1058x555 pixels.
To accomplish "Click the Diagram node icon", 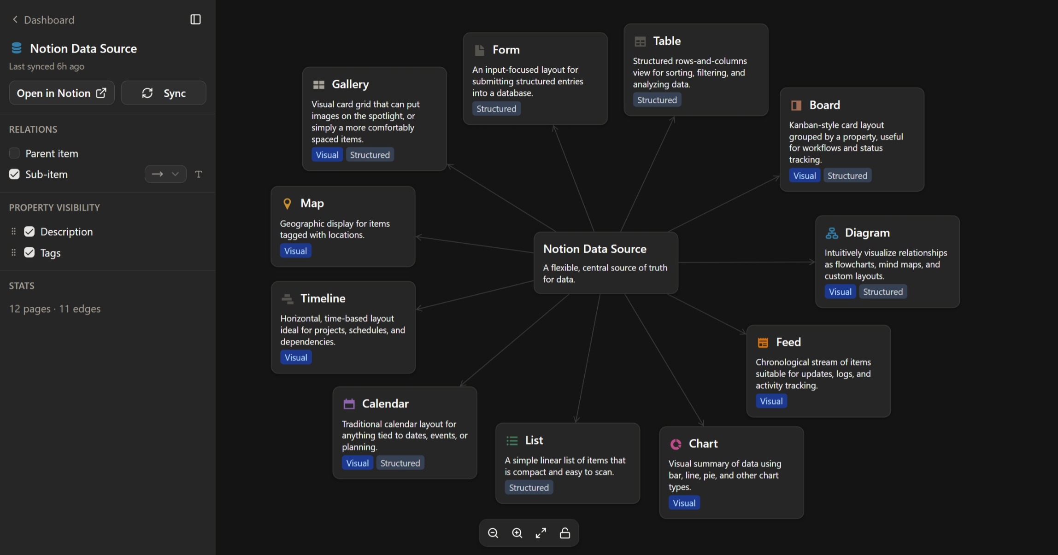I will coord(832,233).
